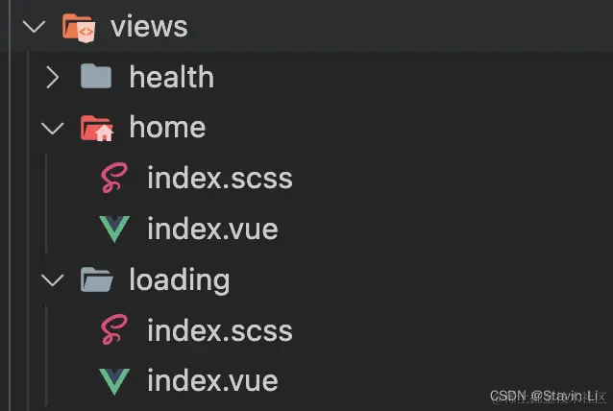
Task: Click the Vue logo icon inside loading folder
Action: tap(114, 381)
